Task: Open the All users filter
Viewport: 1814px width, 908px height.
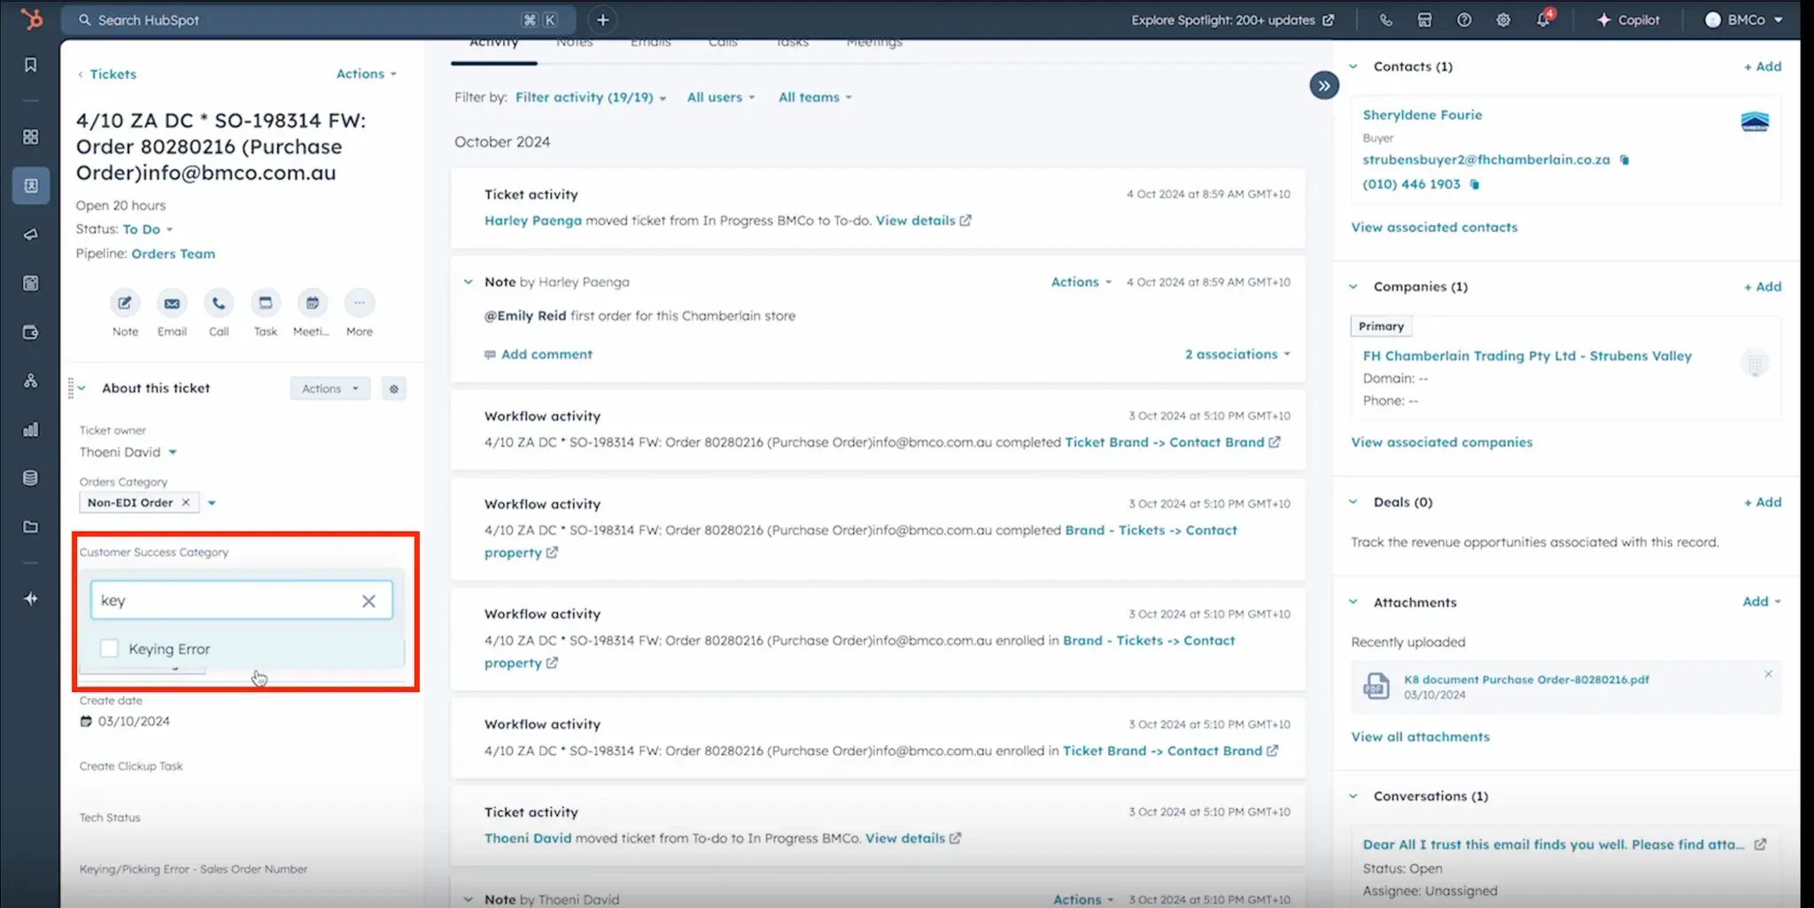Action: tap(720, 97)
